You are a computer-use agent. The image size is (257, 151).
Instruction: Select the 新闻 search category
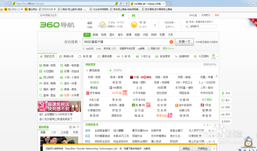click(95, 35)
